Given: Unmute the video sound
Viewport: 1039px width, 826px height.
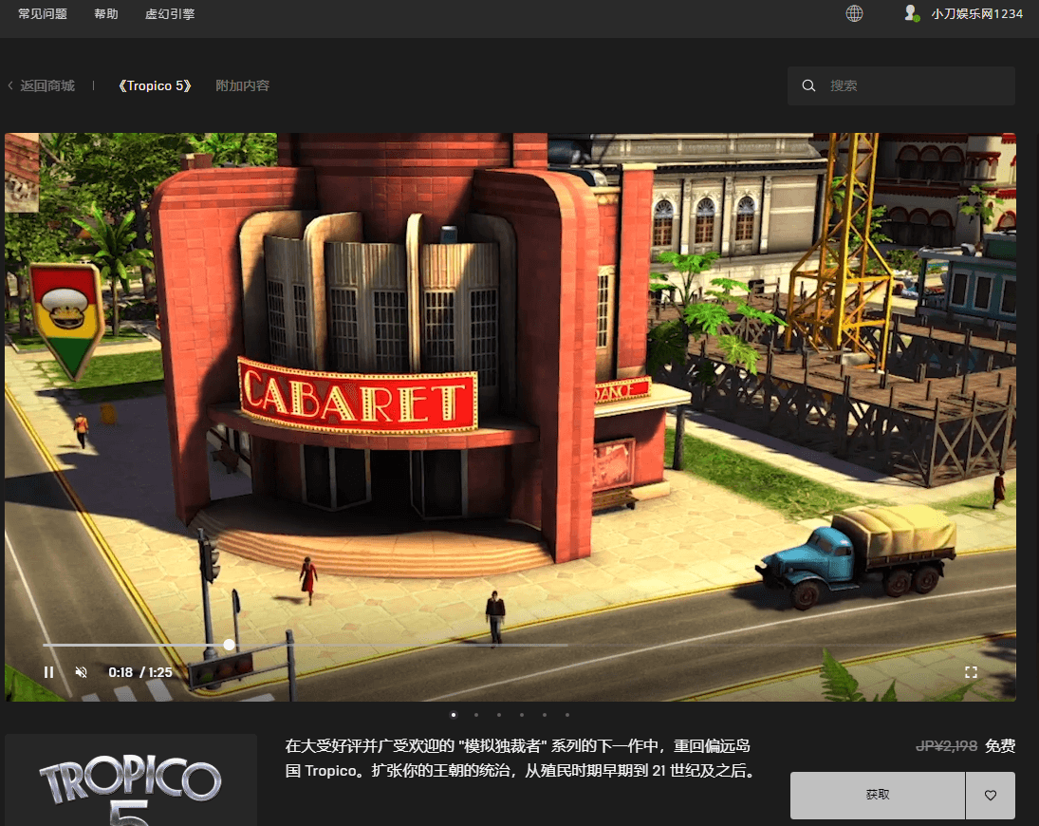Looking at the screenshot, I should tap(81, 672).
